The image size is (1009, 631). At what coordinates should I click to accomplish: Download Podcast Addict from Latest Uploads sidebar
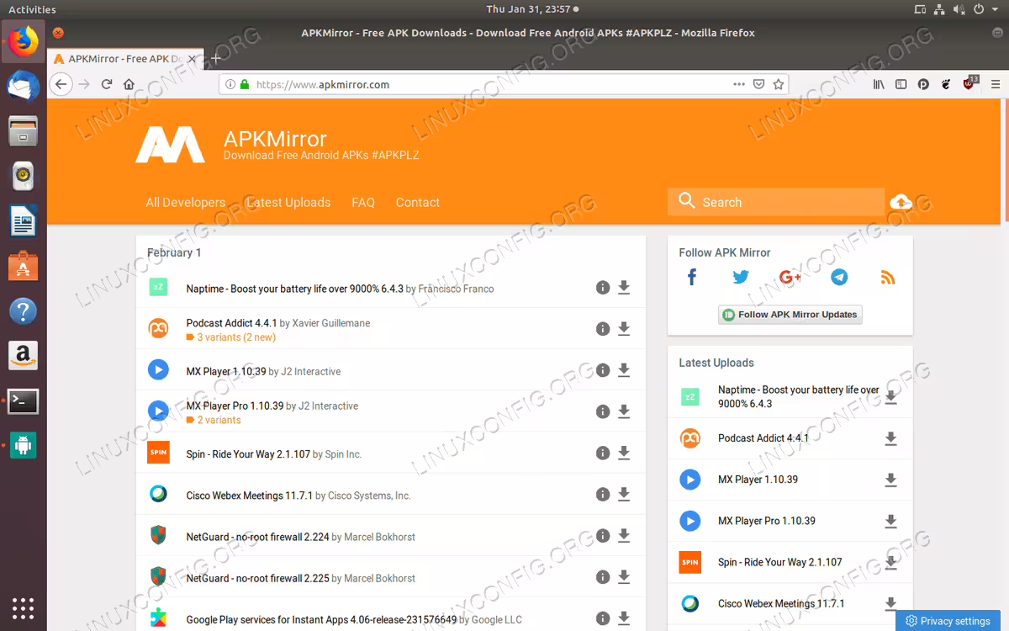coord(890,438)
